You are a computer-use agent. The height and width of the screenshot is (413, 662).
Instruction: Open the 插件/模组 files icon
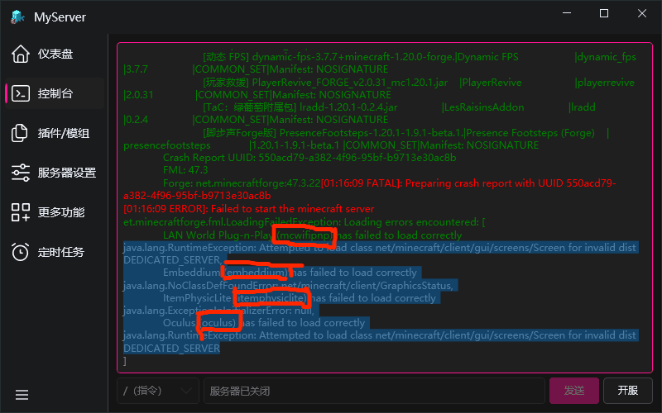(21, 133)
